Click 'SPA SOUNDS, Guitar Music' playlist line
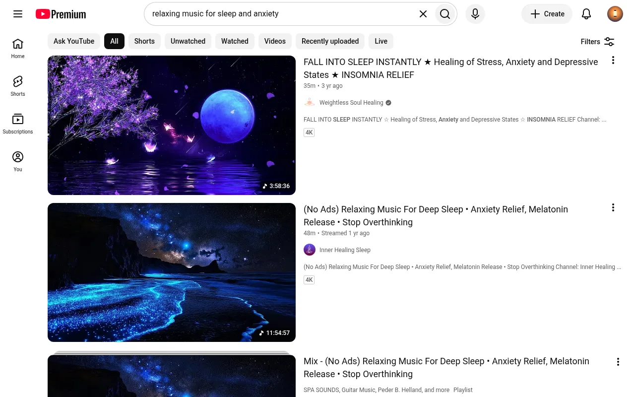The height and width of the screenshot is (397, 635). 388,390
